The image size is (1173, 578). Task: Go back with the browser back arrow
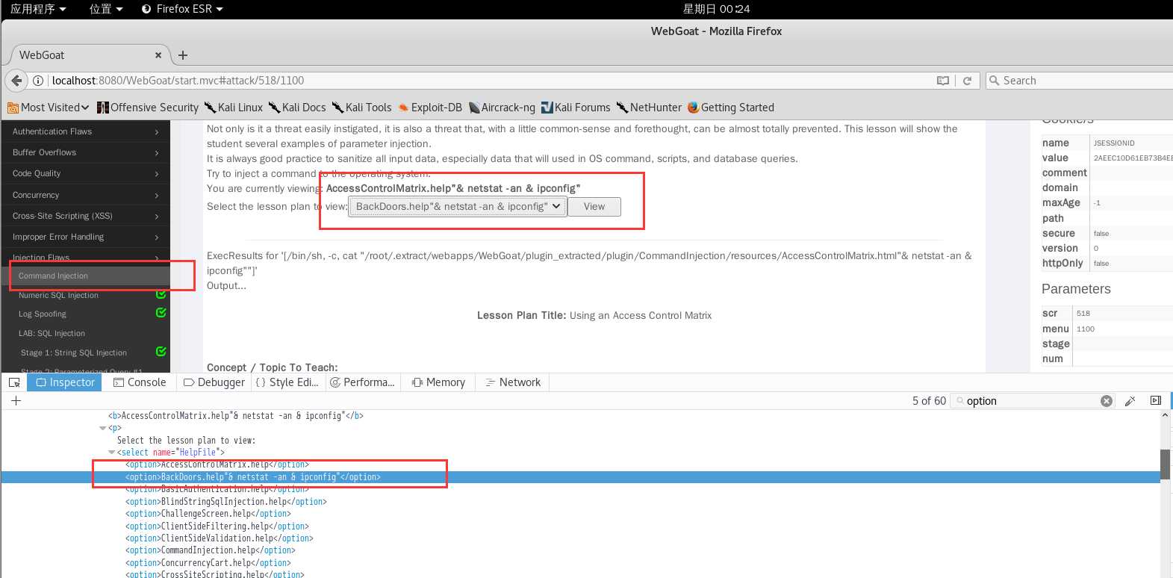pyautogui.click(x=16, y=80)
